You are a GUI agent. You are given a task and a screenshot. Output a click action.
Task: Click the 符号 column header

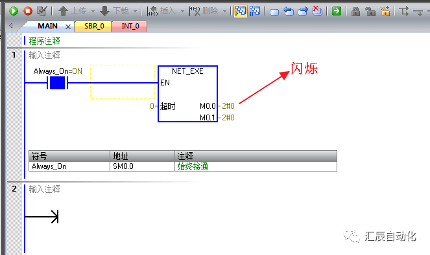pos(69,156)
